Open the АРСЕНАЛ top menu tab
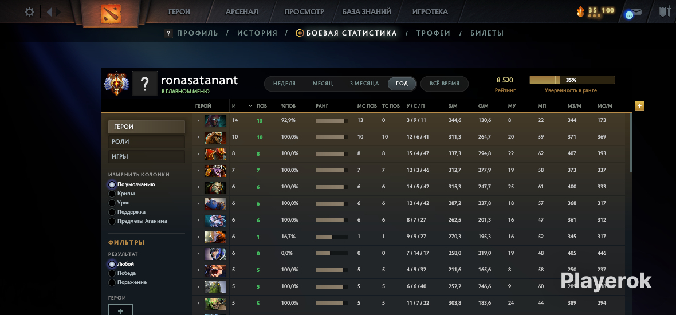 (x=242, y=12)
